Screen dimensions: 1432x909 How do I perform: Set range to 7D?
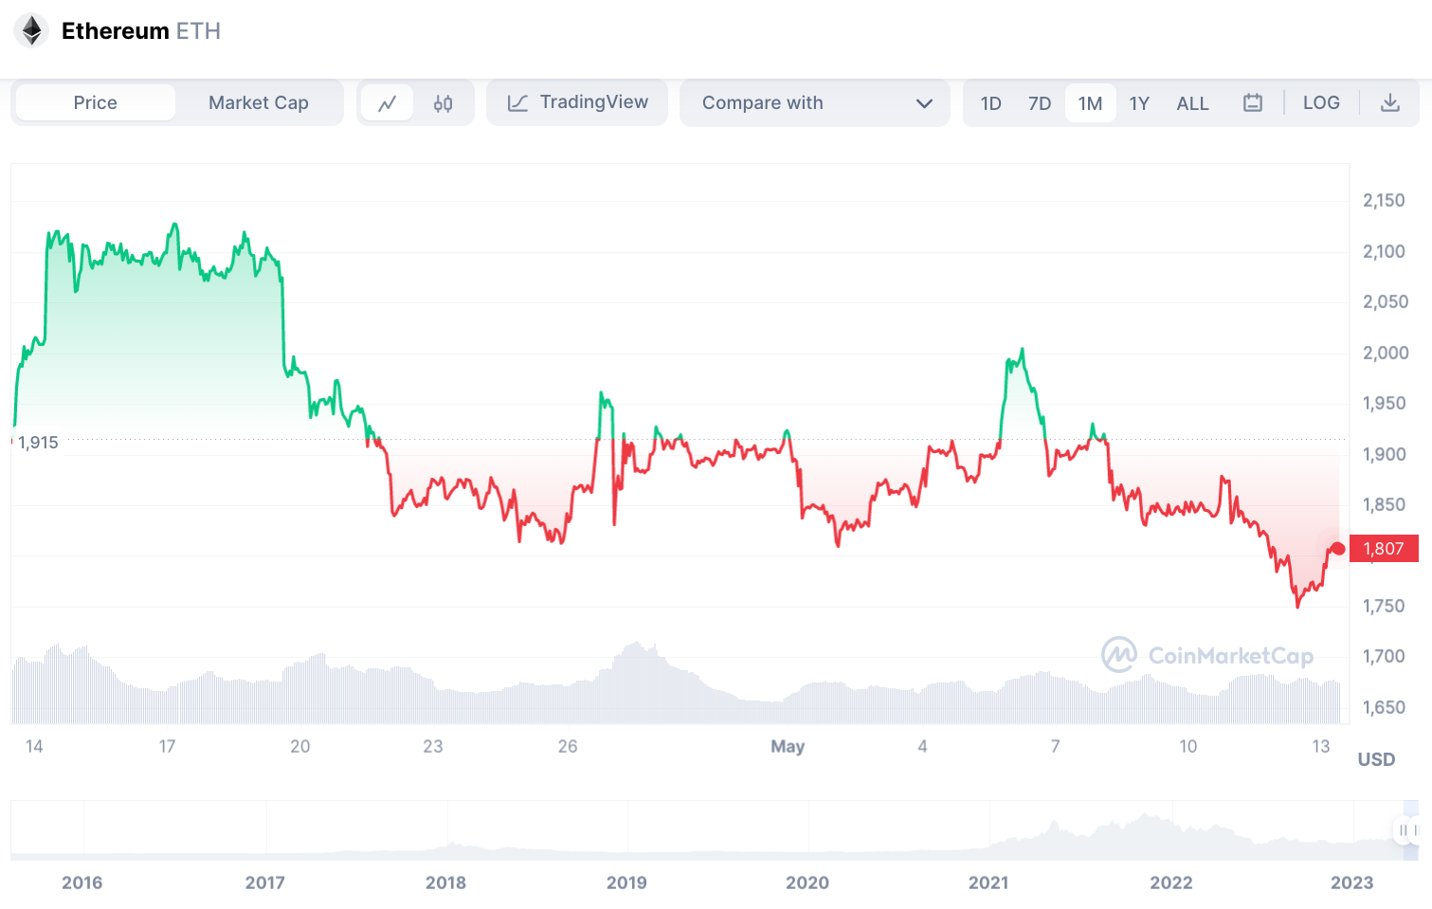[1040, 103]
